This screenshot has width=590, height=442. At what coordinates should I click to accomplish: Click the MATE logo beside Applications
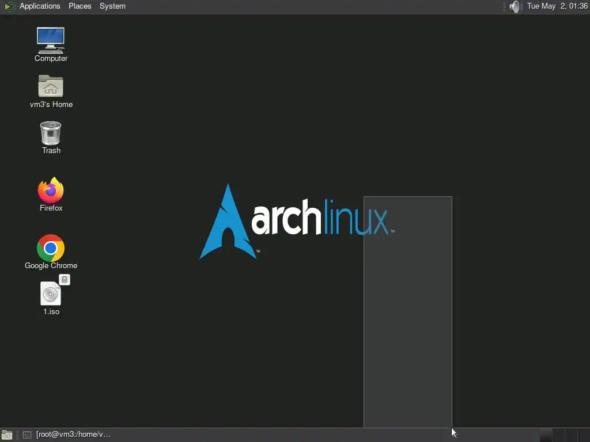pos(9,6)
